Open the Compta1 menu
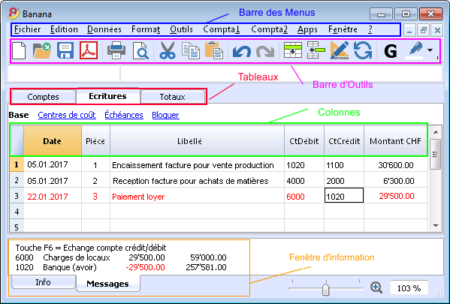 pyautogui.click(x=222, y=29)
